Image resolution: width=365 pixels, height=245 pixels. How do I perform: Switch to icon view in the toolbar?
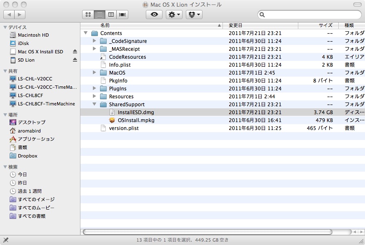pyautogui.click(x=88, y=15)
